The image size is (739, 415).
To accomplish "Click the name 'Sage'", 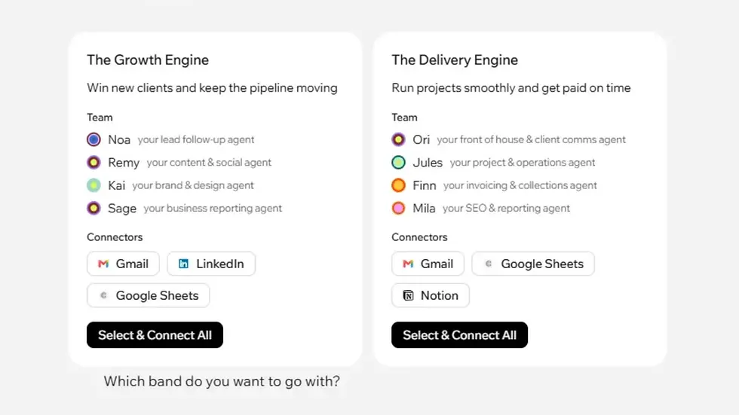I will tap(122, 209).
